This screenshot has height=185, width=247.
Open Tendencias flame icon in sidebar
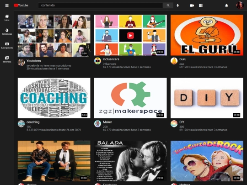(x=7, y=32)
